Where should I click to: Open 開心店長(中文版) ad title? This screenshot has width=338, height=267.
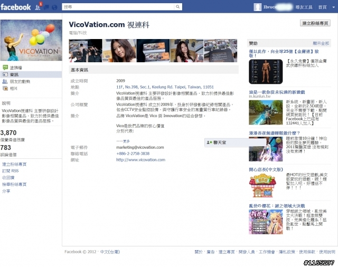pos(266,169)
